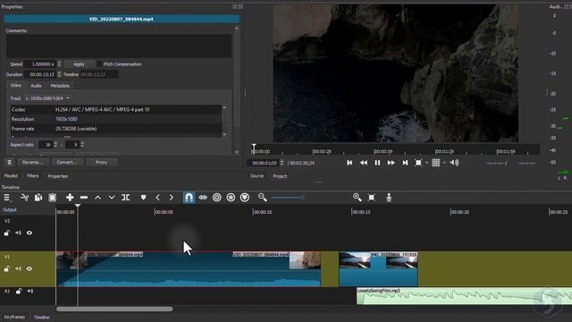Click the Lift up-arrow icon
This screenshot has height=322, width=572.
(x=97, y=198)
